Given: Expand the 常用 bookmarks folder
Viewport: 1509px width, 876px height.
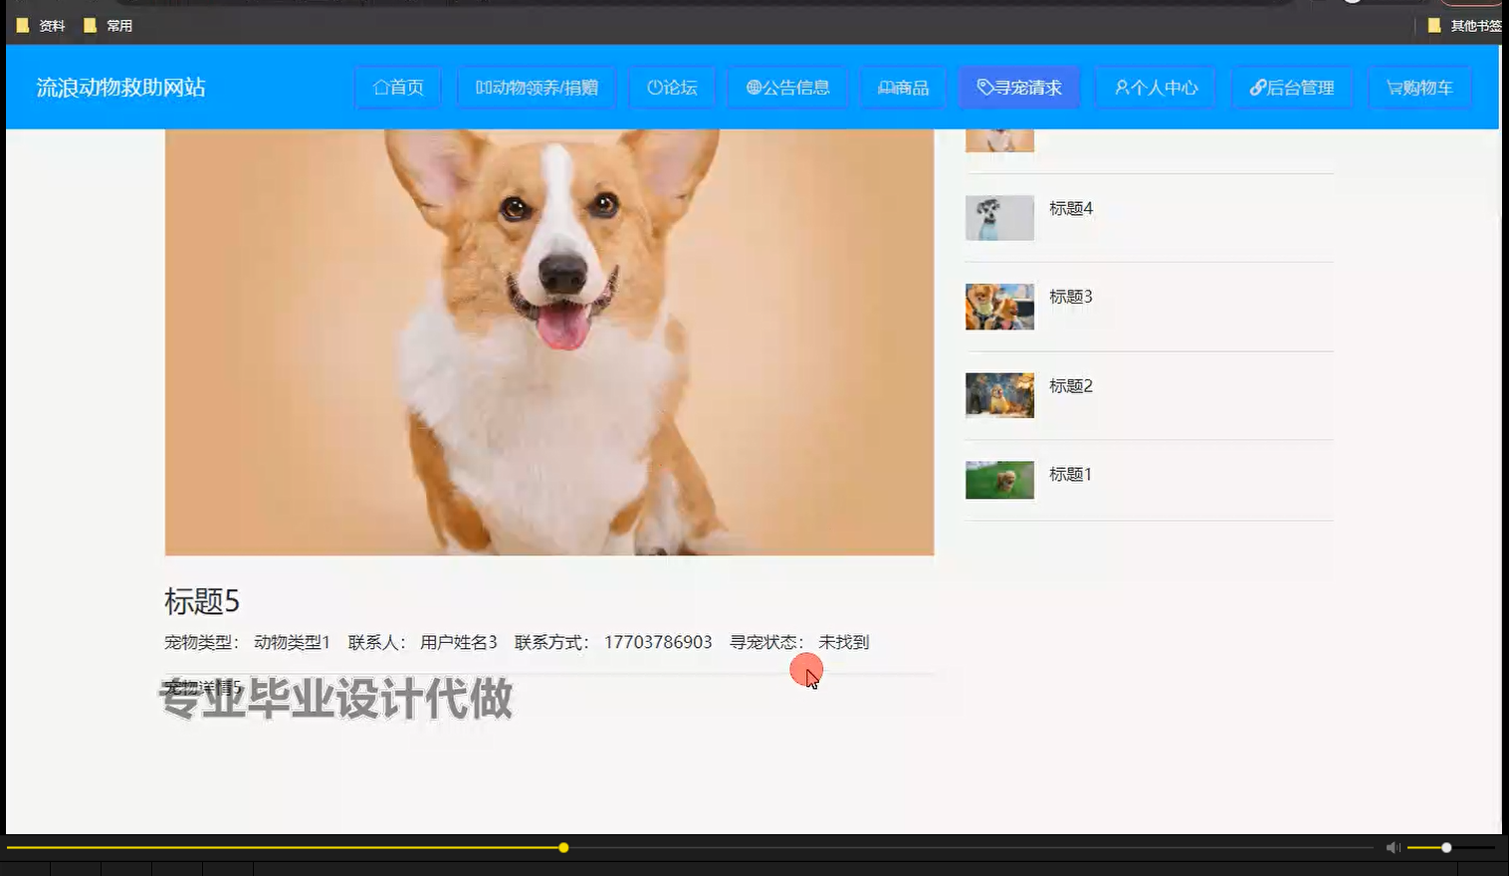Looking at the screenshot, I should (111, 25).
